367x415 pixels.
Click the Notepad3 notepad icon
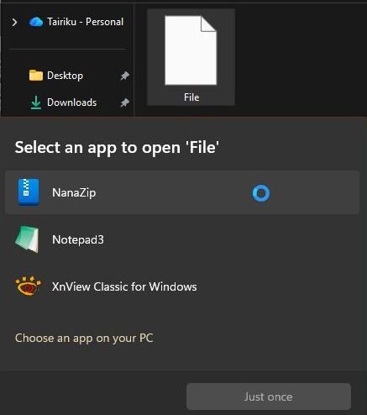[x=27, y=239]
